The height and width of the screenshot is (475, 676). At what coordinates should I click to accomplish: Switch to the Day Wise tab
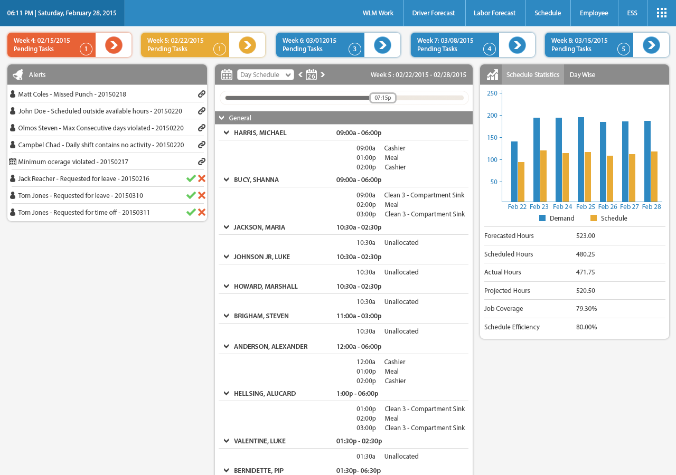coord(582,75)
